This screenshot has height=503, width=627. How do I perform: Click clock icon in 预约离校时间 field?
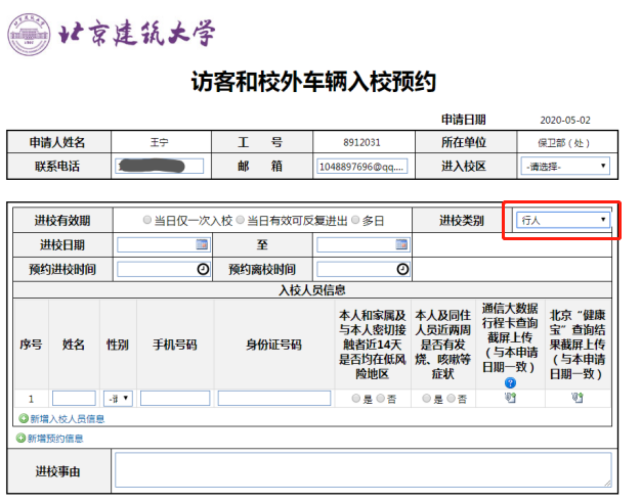pyautogui.click(x=403, y=269)
